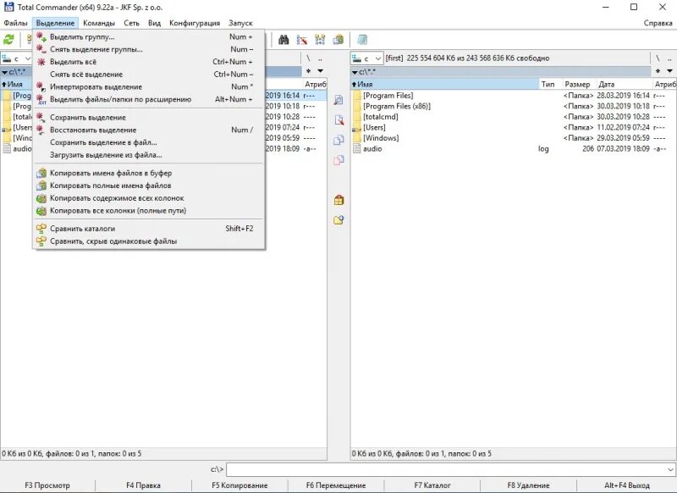Click the Program Files folder icon in right panel
Viewport: 677px width, 493px height.
tap(356, 96)
